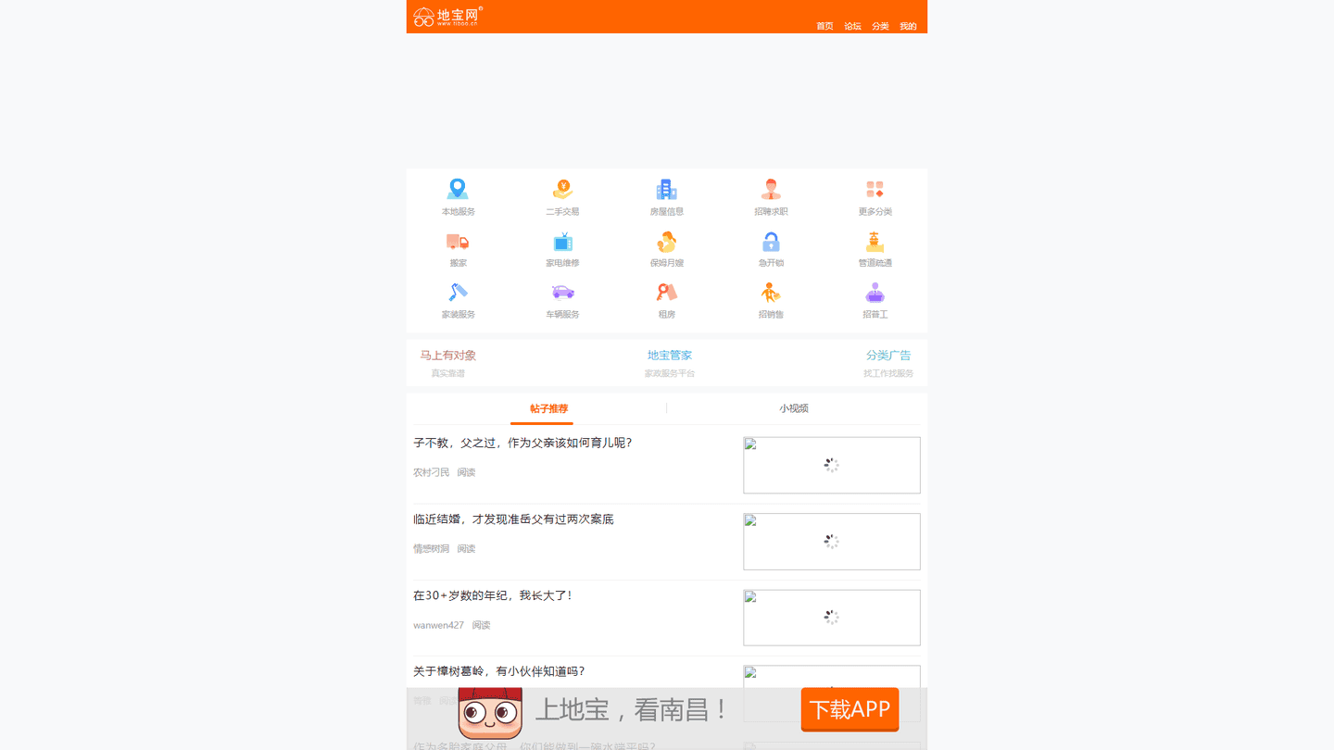Open post 在30+岁数的年纪，我长大了！

(493, 595)
